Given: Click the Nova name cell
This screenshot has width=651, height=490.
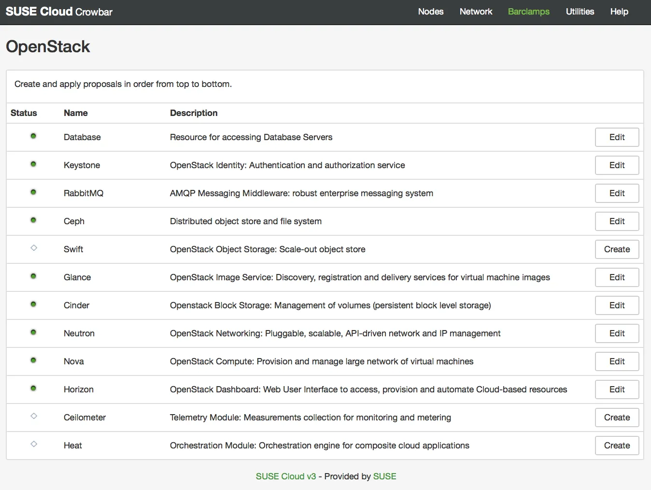Looking at the screenshot, I should pos(74,361).
